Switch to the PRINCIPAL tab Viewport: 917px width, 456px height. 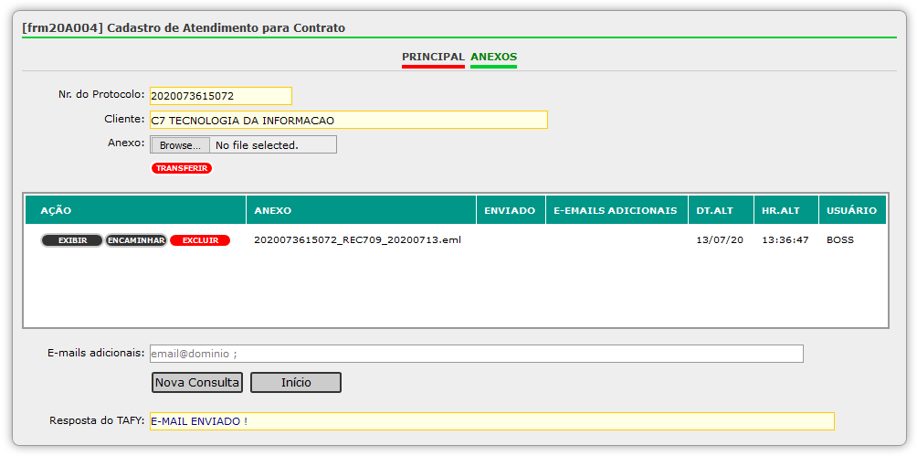pyautogui.click(x=433, y=57)
